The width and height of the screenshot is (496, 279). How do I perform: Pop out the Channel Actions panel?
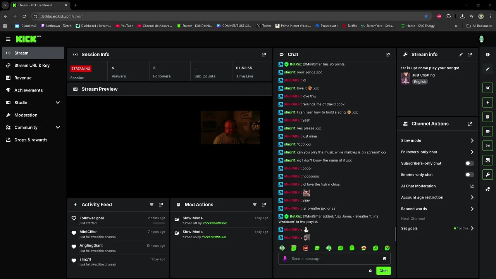coord(470,124)
